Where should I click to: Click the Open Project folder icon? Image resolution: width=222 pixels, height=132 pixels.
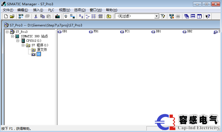coord(12,16)
